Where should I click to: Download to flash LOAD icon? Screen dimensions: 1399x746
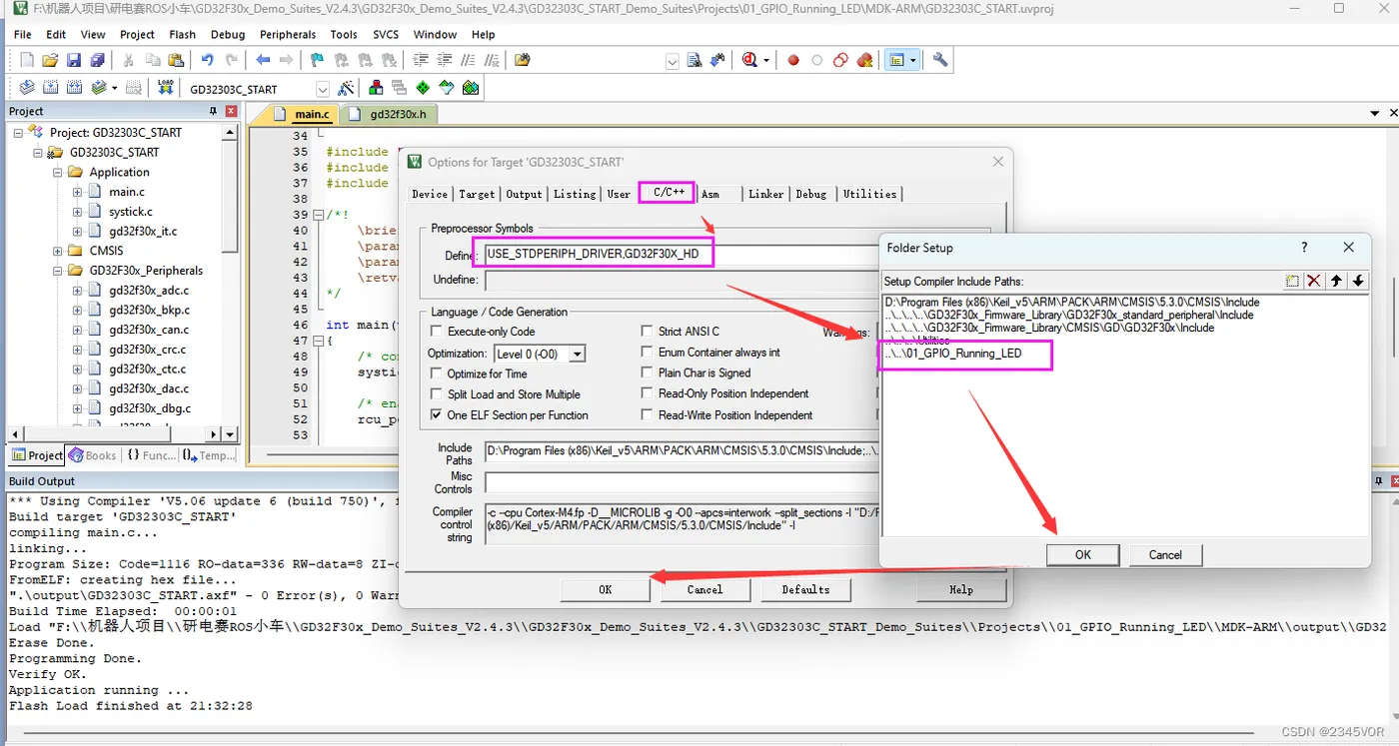166,88
